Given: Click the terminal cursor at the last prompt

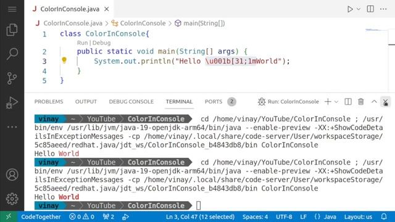Looking at the screenshot, I should click(x=199, y=205).
